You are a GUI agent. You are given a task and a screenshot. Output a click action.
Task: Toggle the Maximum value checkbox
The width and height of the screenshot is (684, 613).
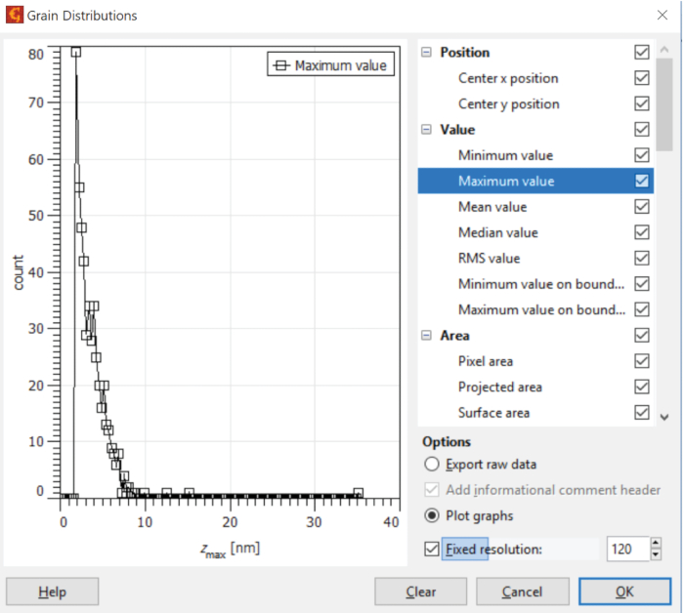pyautogui.click(x=642, y=181)
